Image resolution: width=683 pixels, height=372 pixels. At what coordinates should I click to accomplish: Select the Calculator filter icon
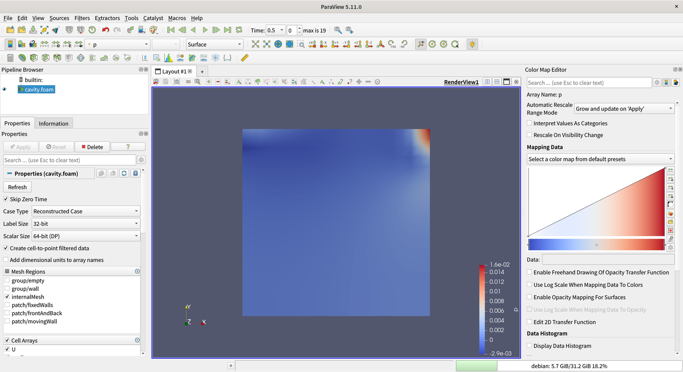tap(10, 58)
